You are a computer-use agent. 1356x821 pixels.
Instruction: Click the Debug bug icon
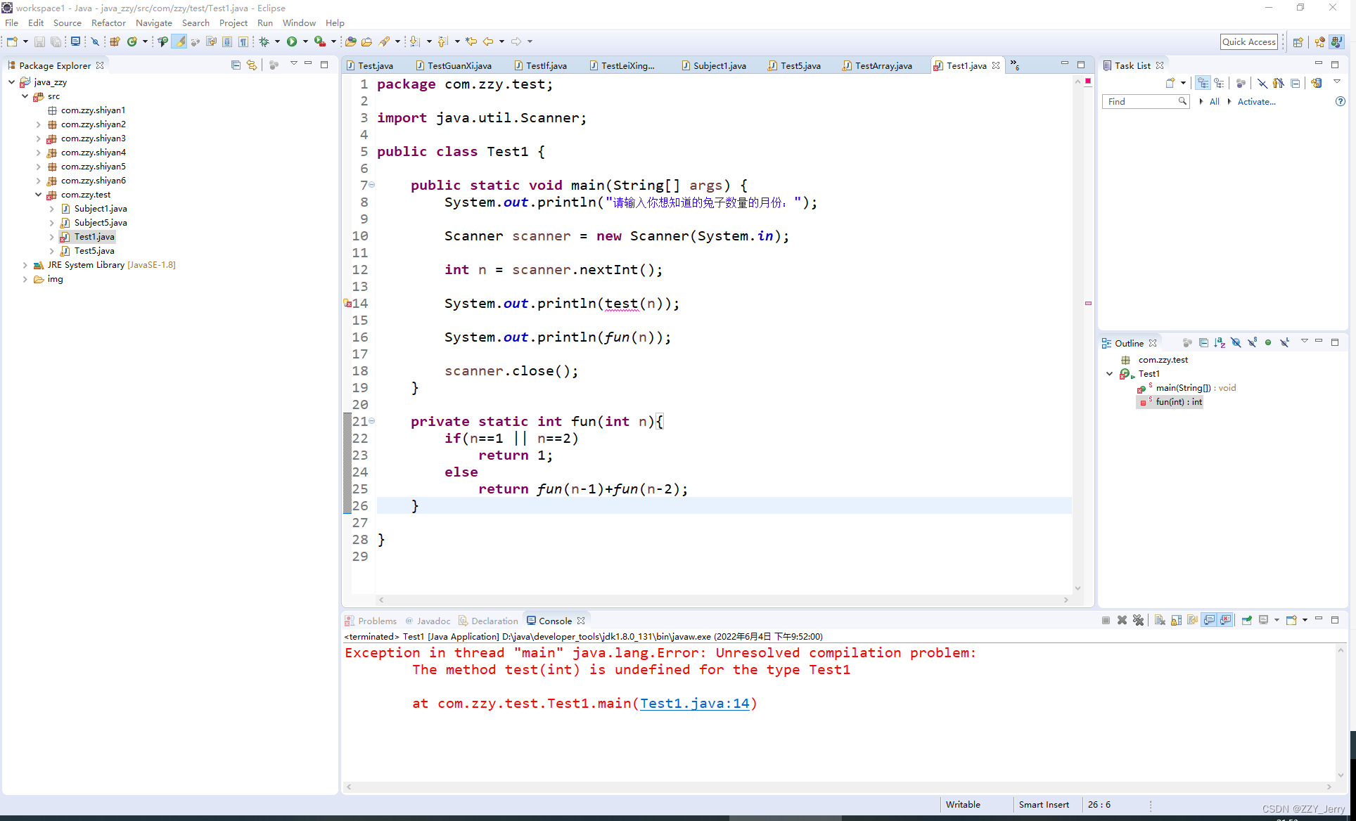[264, 41]
